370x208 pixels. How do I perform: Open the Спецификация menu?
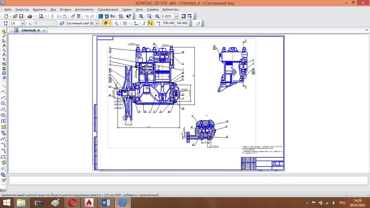pos(108,9)
